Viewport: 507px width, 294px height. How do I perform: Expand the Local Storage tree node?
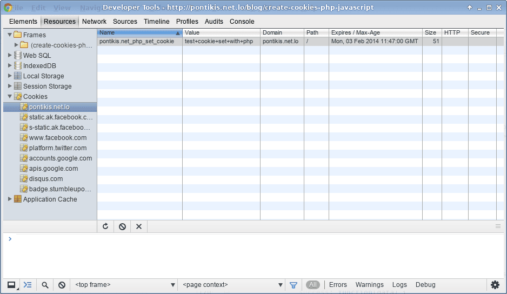(x=10, y=76)
